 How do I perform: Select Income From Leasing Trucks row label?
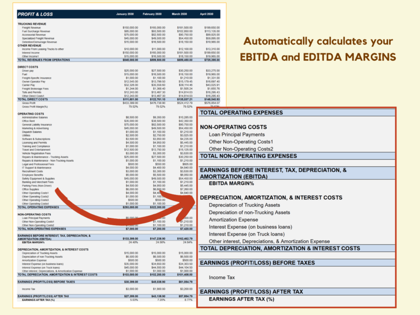43,49
